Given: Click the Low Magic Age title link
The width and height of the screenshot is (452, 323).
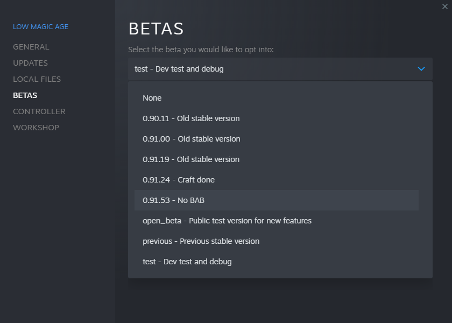Looking at the screenshot, I should [x=41, y=27].
